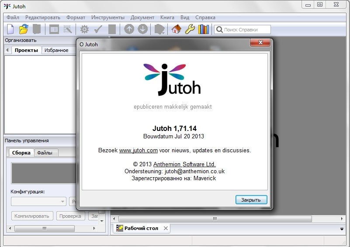Click the Зарегистрированно на: Maverick text
This screenshot has height=247, width=350.
point(173,178)
